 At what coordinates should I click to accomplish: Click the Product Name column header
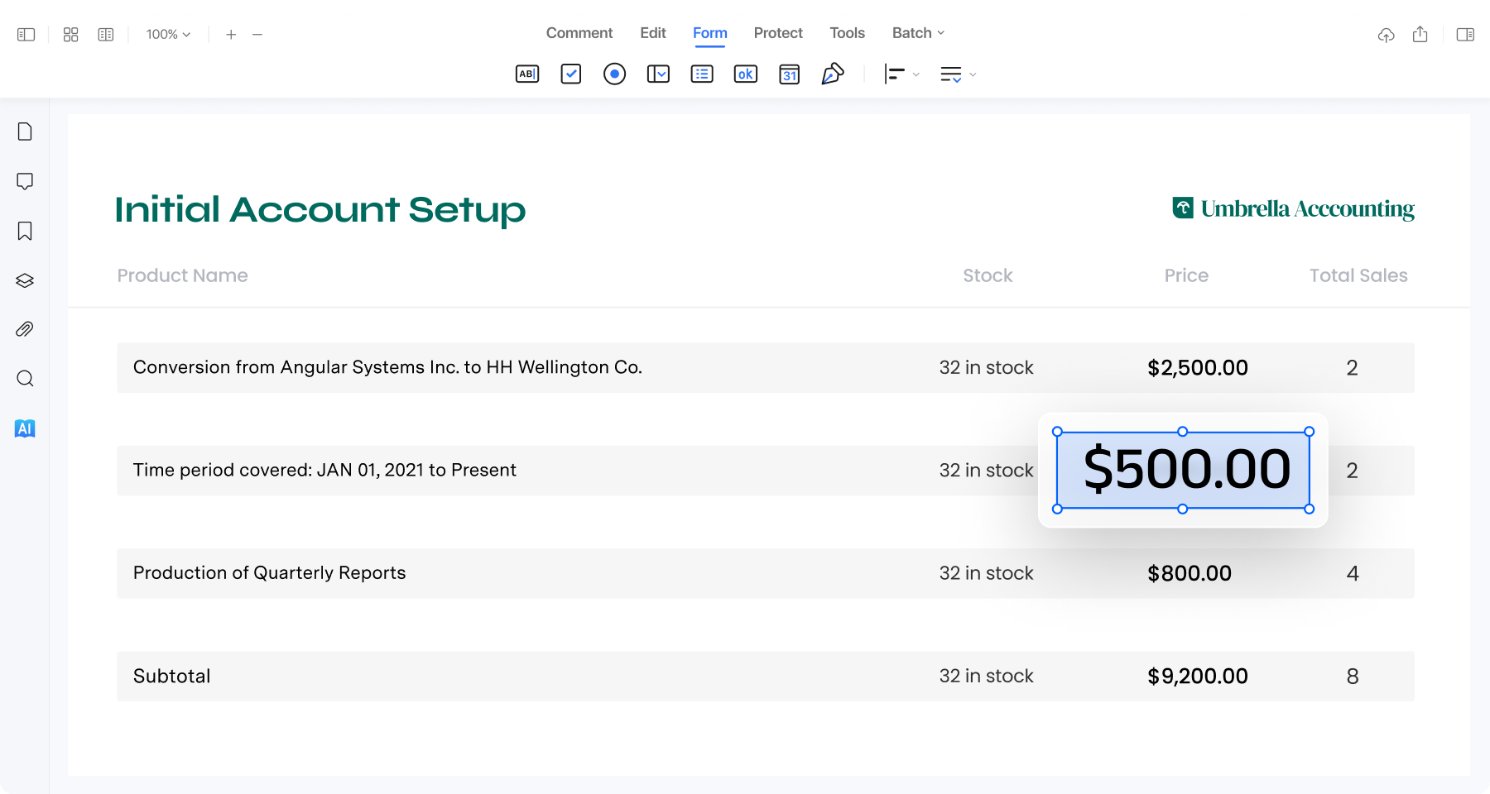pos(182,275)
